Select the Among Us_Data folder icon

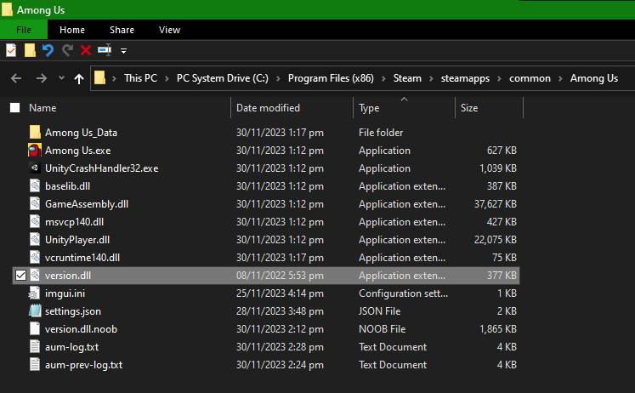pos(35,132)
